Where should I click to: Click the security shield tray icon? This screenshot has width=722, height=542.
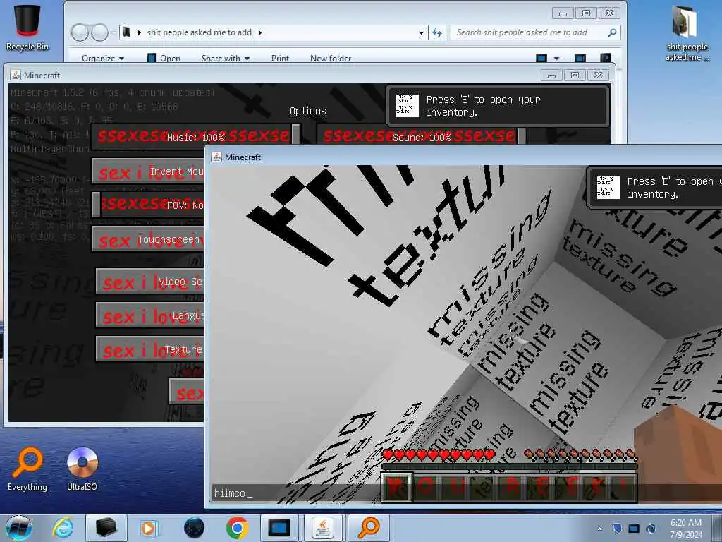point(617,529)
